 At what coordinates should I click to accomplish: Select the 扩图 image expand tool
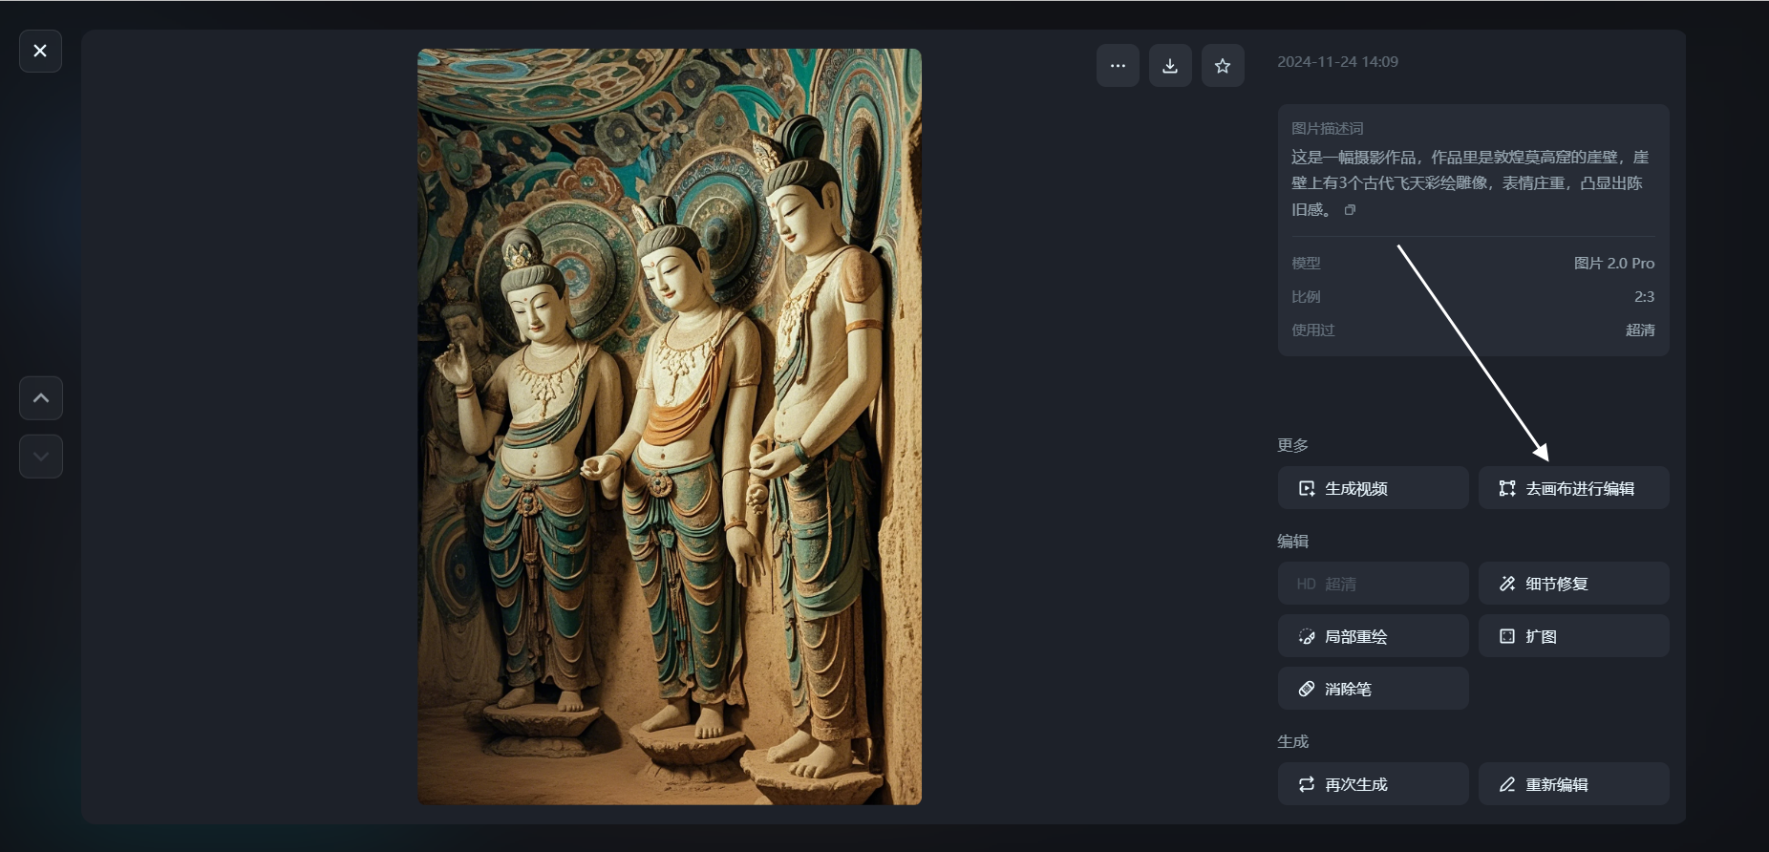point(1573,636)
